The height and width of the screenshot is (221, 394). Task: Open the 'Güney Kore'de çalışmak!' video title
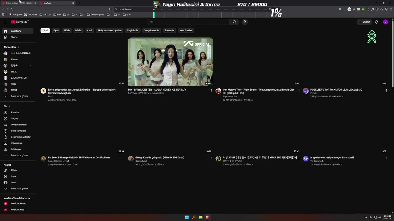coord(160,157)
